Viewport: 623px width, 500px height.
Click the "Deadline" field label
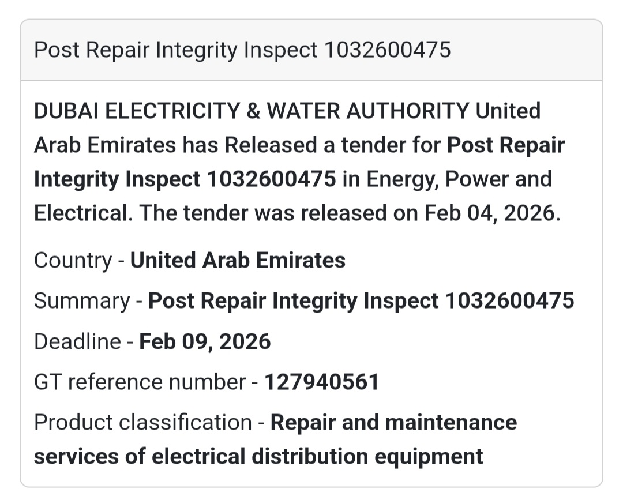[77, 341]
